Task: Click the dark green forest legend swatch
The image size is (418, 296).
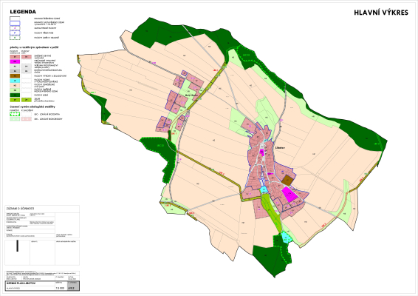Action: [15, 95]
